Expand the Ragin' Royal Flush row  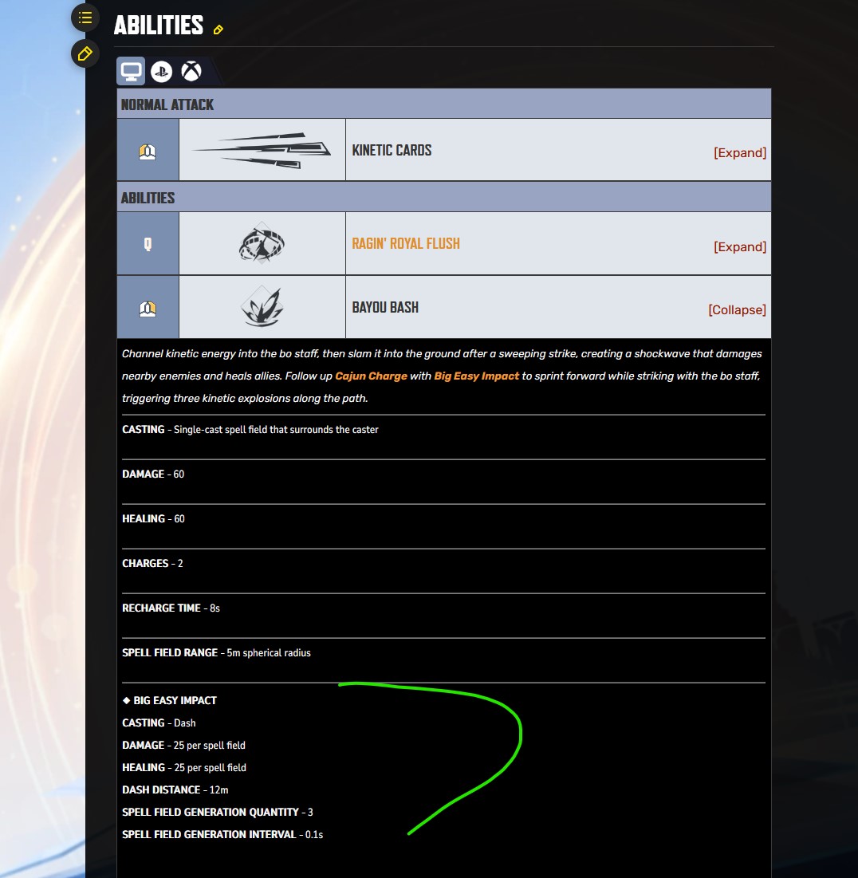coord(740,246)
